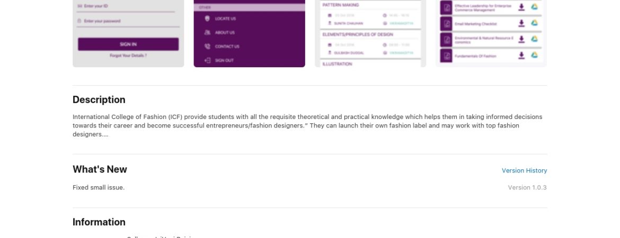Click the Contact Us phone icon
Screen dimensions: 620x238
click(207, 46)
